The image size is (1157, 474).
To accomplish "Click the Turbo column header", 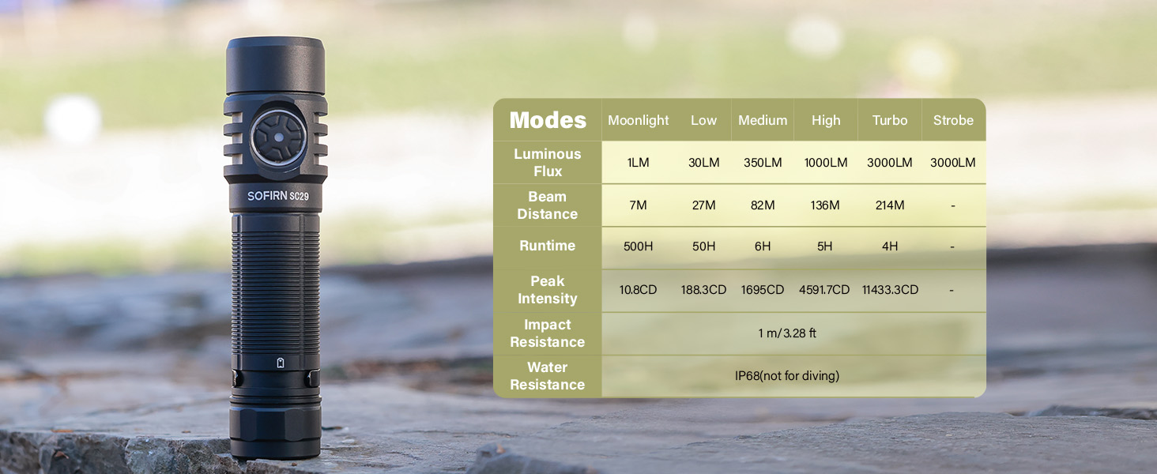I will tap(889, 120).
